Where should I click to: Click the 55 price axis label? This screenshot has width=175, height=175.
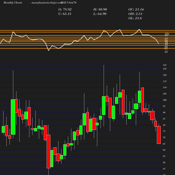[x=164, y=156]
